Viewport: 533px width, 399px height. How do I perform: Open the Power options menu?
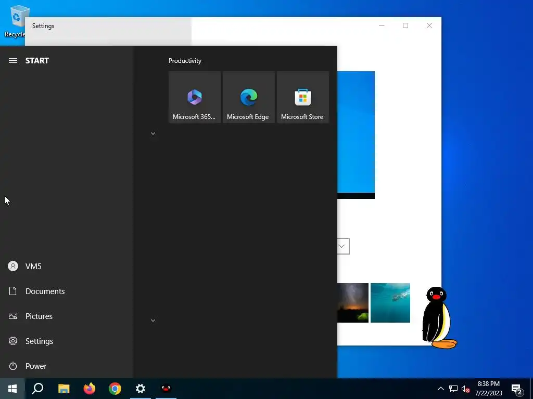click(67, 366)
